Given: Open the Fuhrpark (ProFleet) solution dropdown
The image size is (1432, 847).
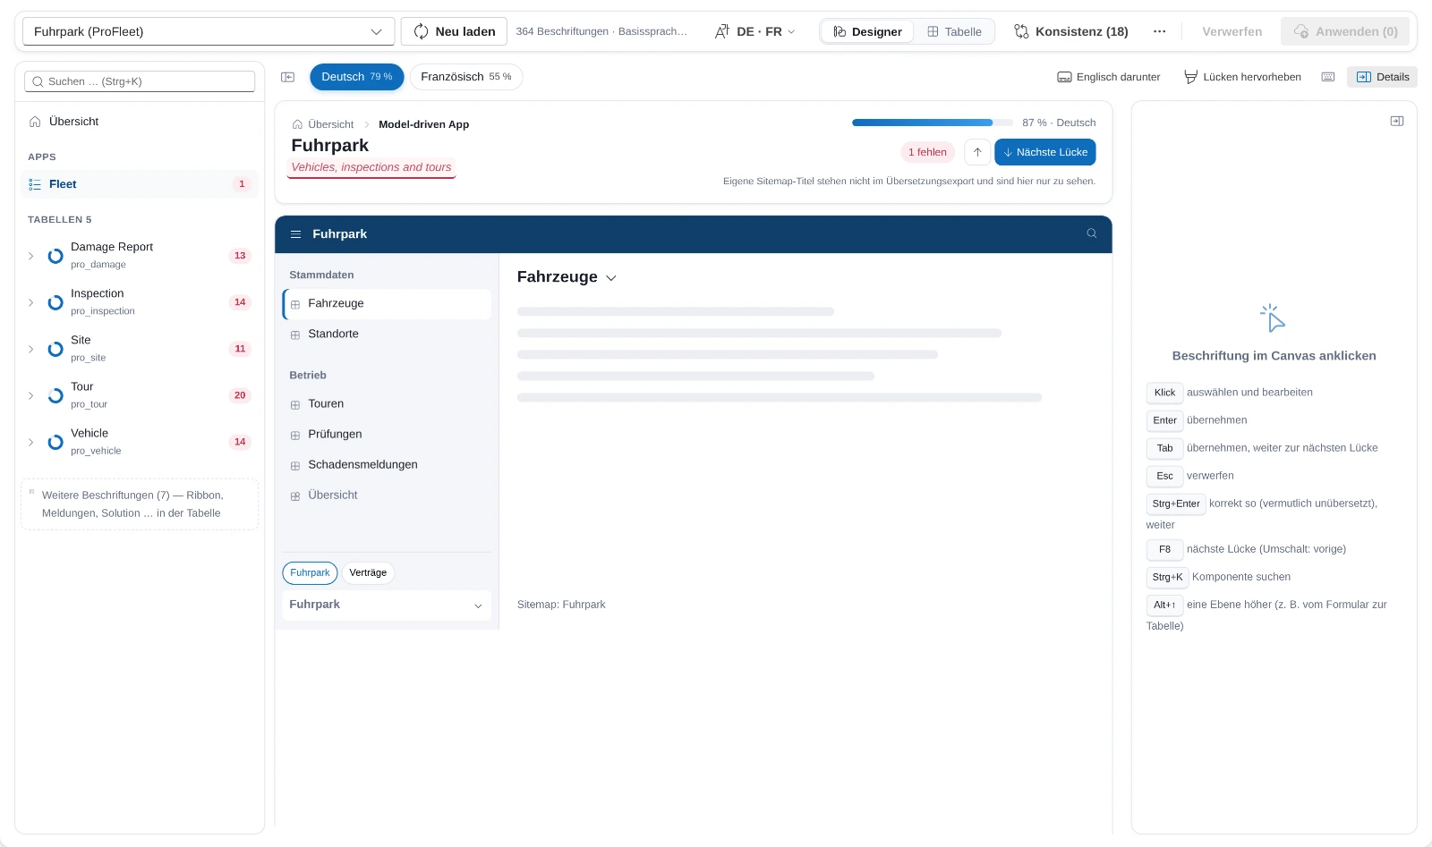Looking at the screenshot, I should (x=209, y=31).
